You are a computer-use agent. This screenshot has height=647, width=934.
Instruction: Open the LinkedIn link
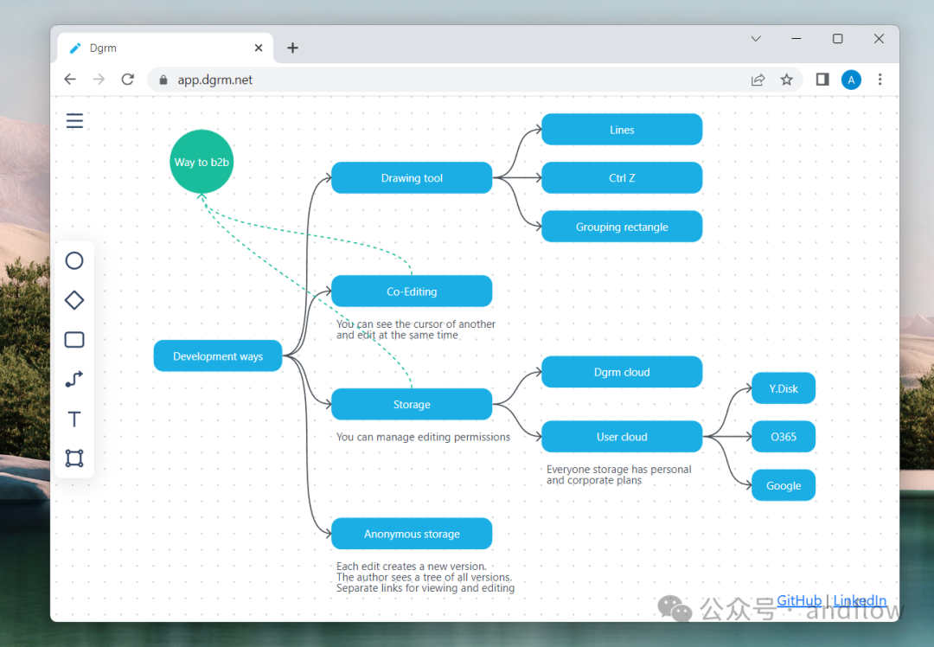coord(860,600)
